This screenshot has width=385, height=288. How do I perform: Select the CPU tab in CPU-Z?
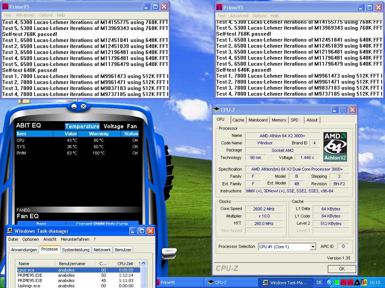220,119
